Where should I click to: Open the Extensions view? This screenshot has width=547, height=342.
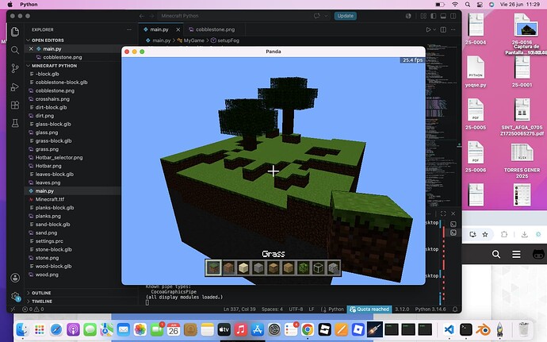pyautogui.click(x=15, y=106)
